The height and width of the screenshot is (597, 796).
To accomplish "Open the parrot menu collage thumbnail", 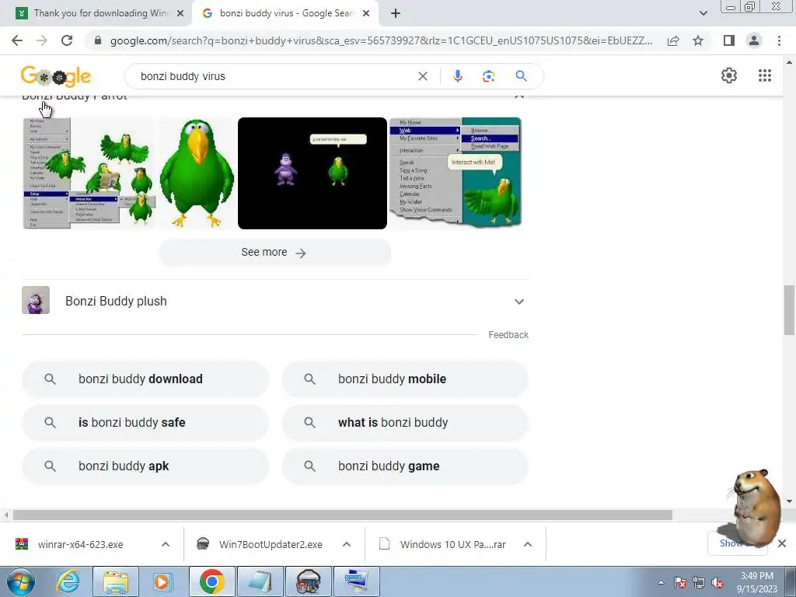I will 89,173.
